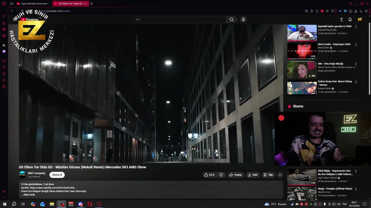Expand description with ...daha fazla
The width and height of the screenshot is (371, 208).
point(28,195)
